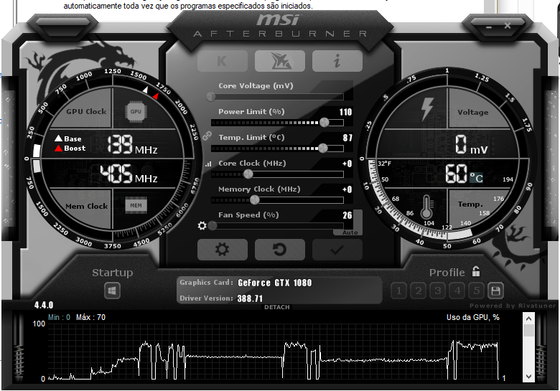
Task: Click the graph scrollbar down arrow
Action: point(528,377)
